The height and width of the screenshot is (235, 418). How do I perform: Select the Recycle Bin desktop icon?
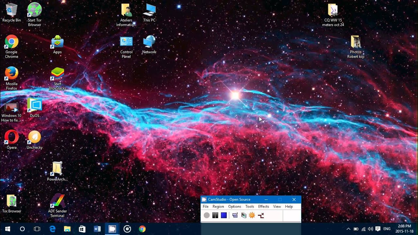click(11, 13)
